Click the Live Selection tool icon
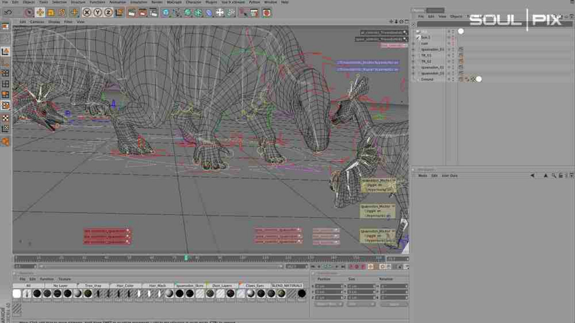The image size is (575, 323). (29, 13)
